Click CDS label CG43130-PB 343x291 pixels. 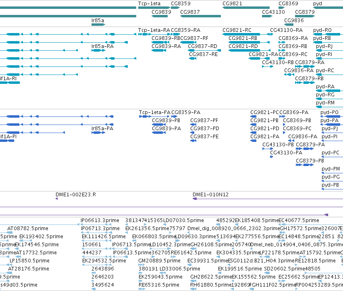[278, 145]
